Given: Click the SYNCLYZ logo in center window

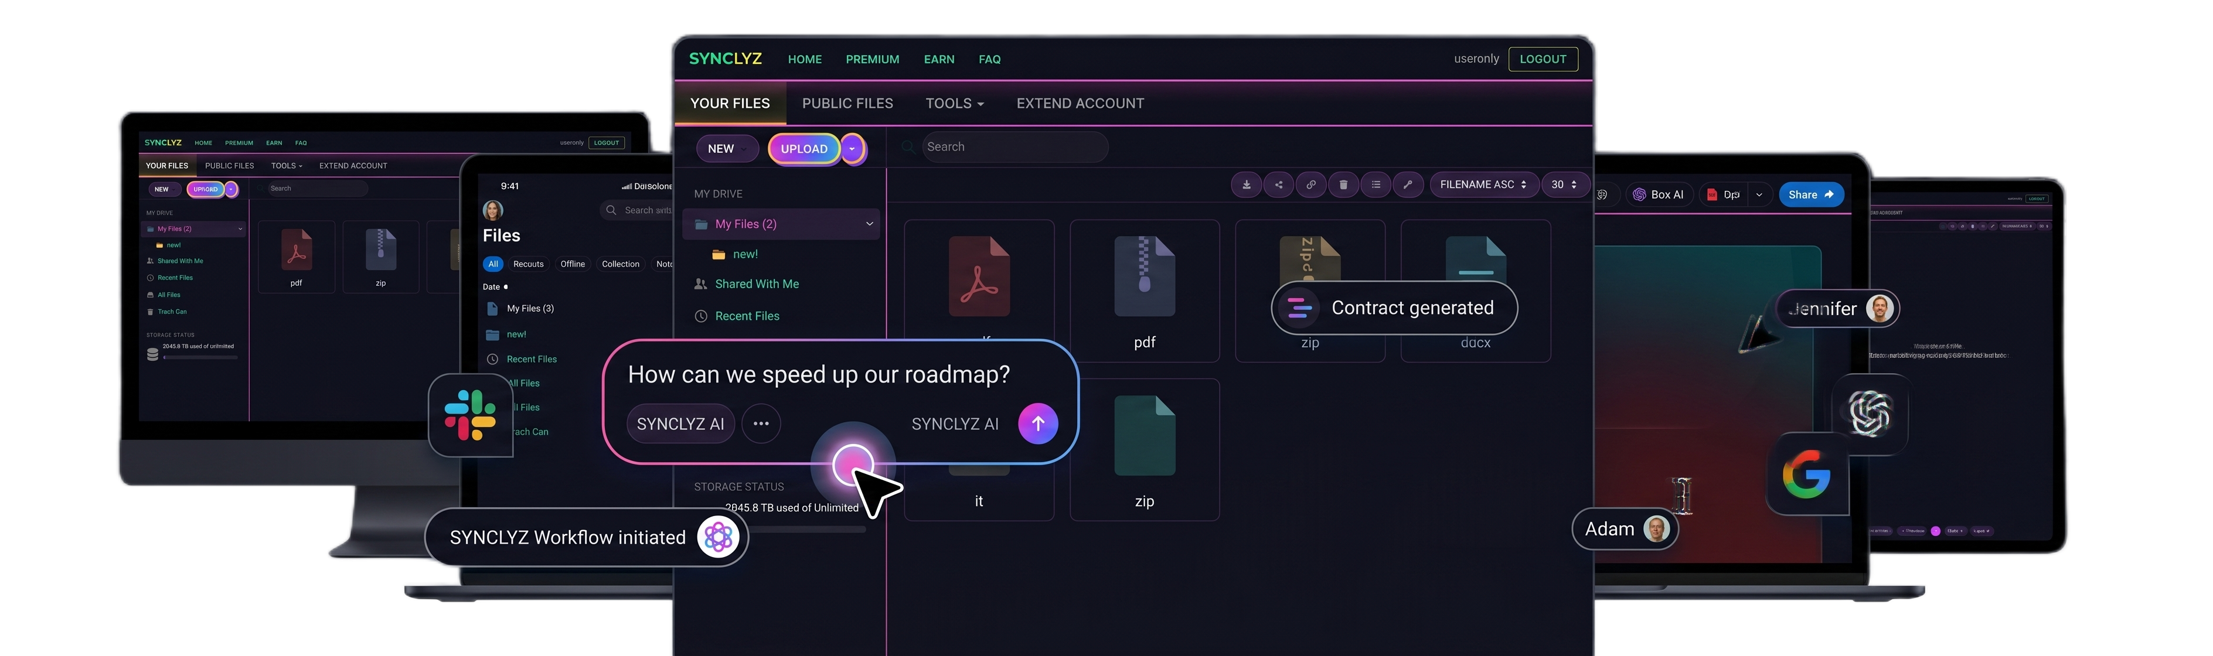Looking at the screenshot, I should tap(725, 59).
